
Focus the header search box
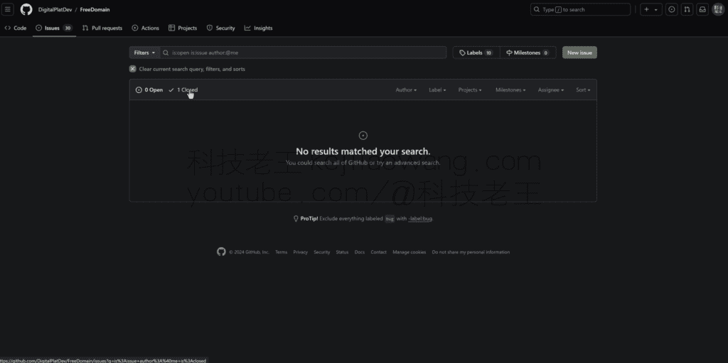(x=580, y=9)
